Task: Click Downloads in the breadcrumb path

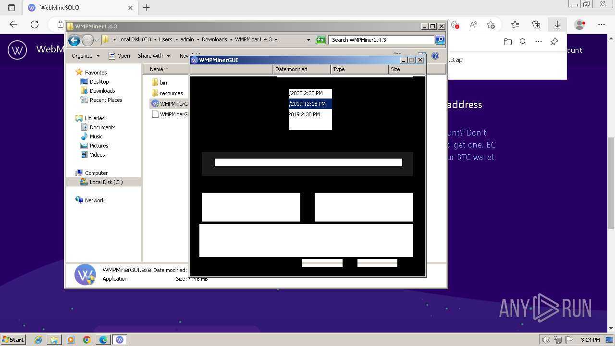Action: [214, 39]
